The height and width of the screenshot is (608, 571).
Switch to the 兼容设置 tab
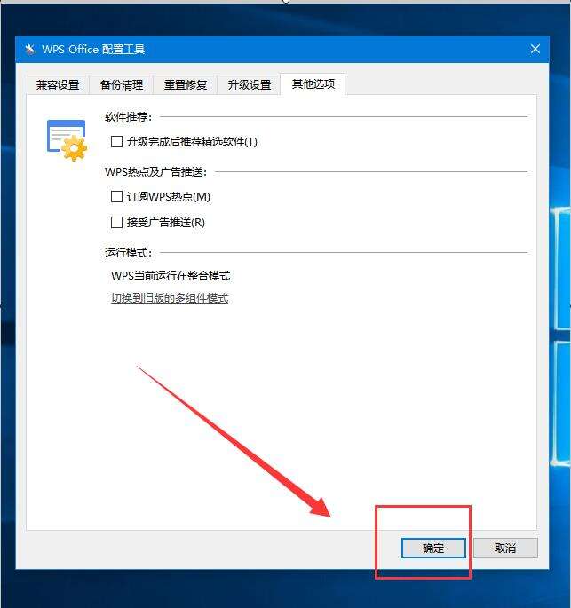tap(58, 84)
